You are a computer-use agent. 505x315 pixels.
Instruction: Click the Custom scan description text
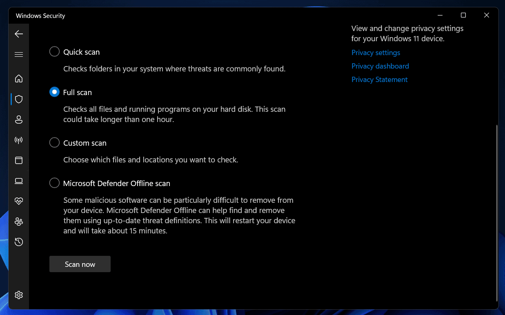coord(151,160)
